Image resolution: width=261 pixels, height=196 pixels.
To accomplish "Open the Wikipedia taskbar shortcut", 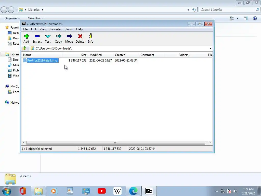I will pyautogui.click(x=117, y=191).
